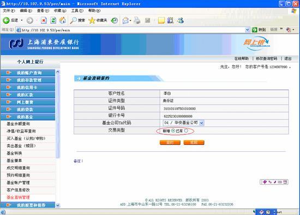
Task: Click the first orange submit button
Action: pyautogui.click(x=170, y=143)
